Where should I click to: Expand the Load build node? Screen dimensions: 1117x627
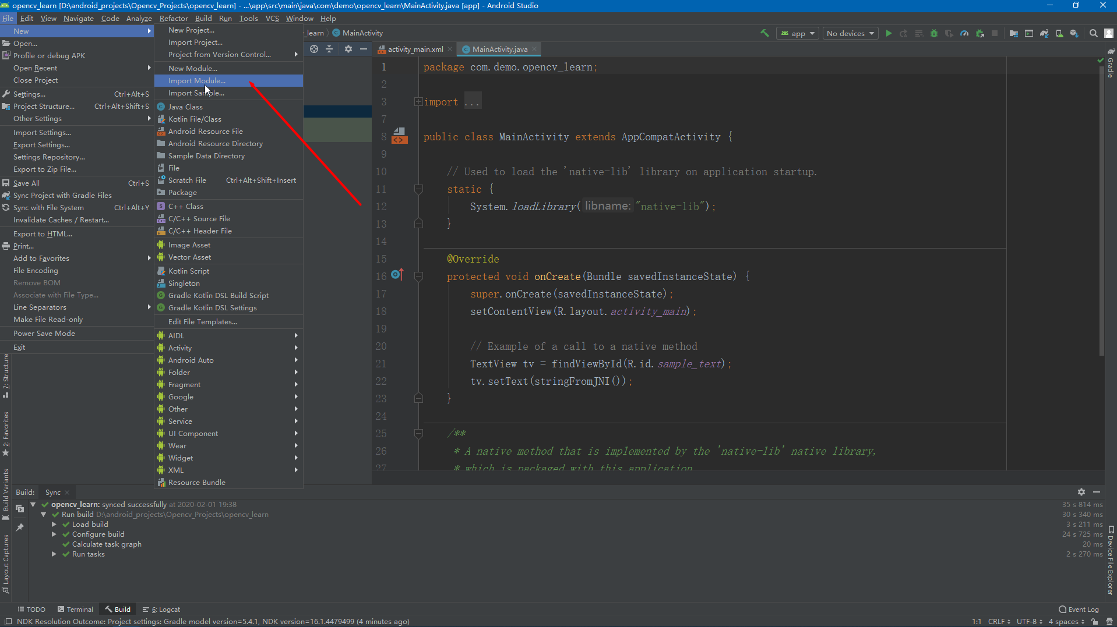coord(54,525)
